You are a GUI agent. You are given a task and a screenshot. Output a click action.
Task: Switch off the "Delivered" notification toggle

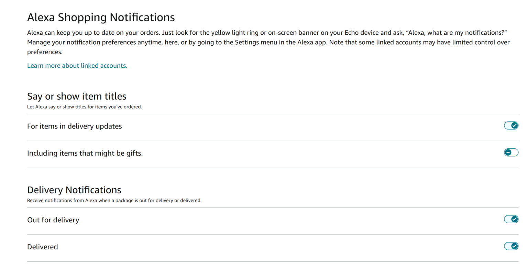(x=511, y=246)
